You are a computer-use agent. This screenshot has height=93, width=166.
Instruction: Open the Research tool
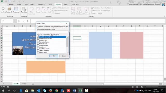pyautogui.click(x=9, y=10)
